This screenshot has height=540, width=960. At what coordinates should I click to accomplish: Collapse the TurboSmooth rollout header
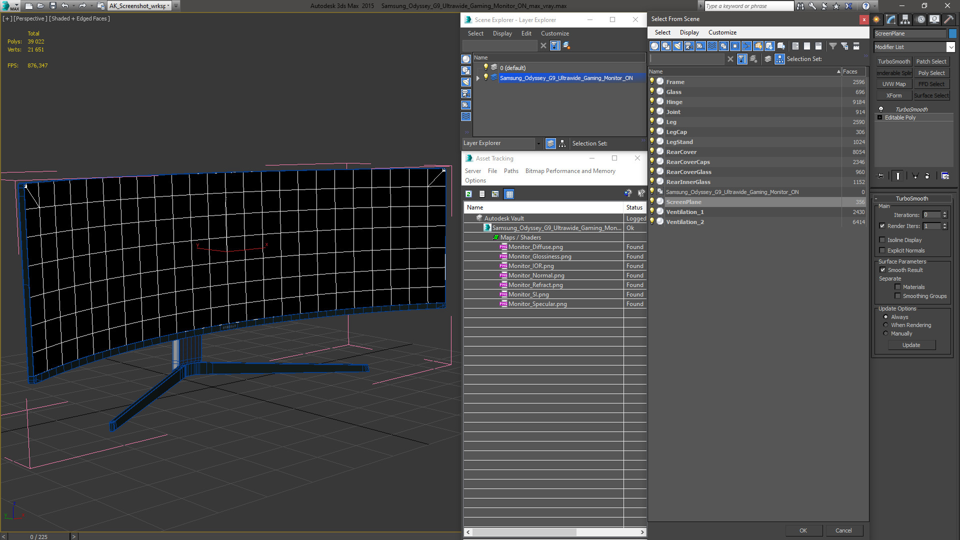[911, 198]
